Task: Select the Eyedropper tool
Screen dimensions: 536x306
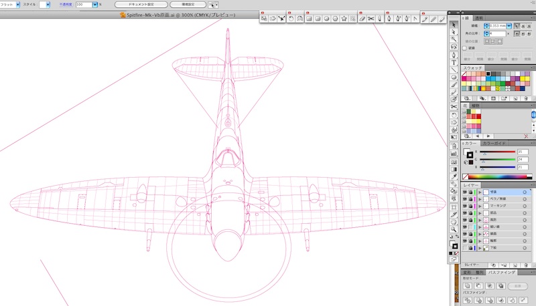Action: click(x=454, y=176)
